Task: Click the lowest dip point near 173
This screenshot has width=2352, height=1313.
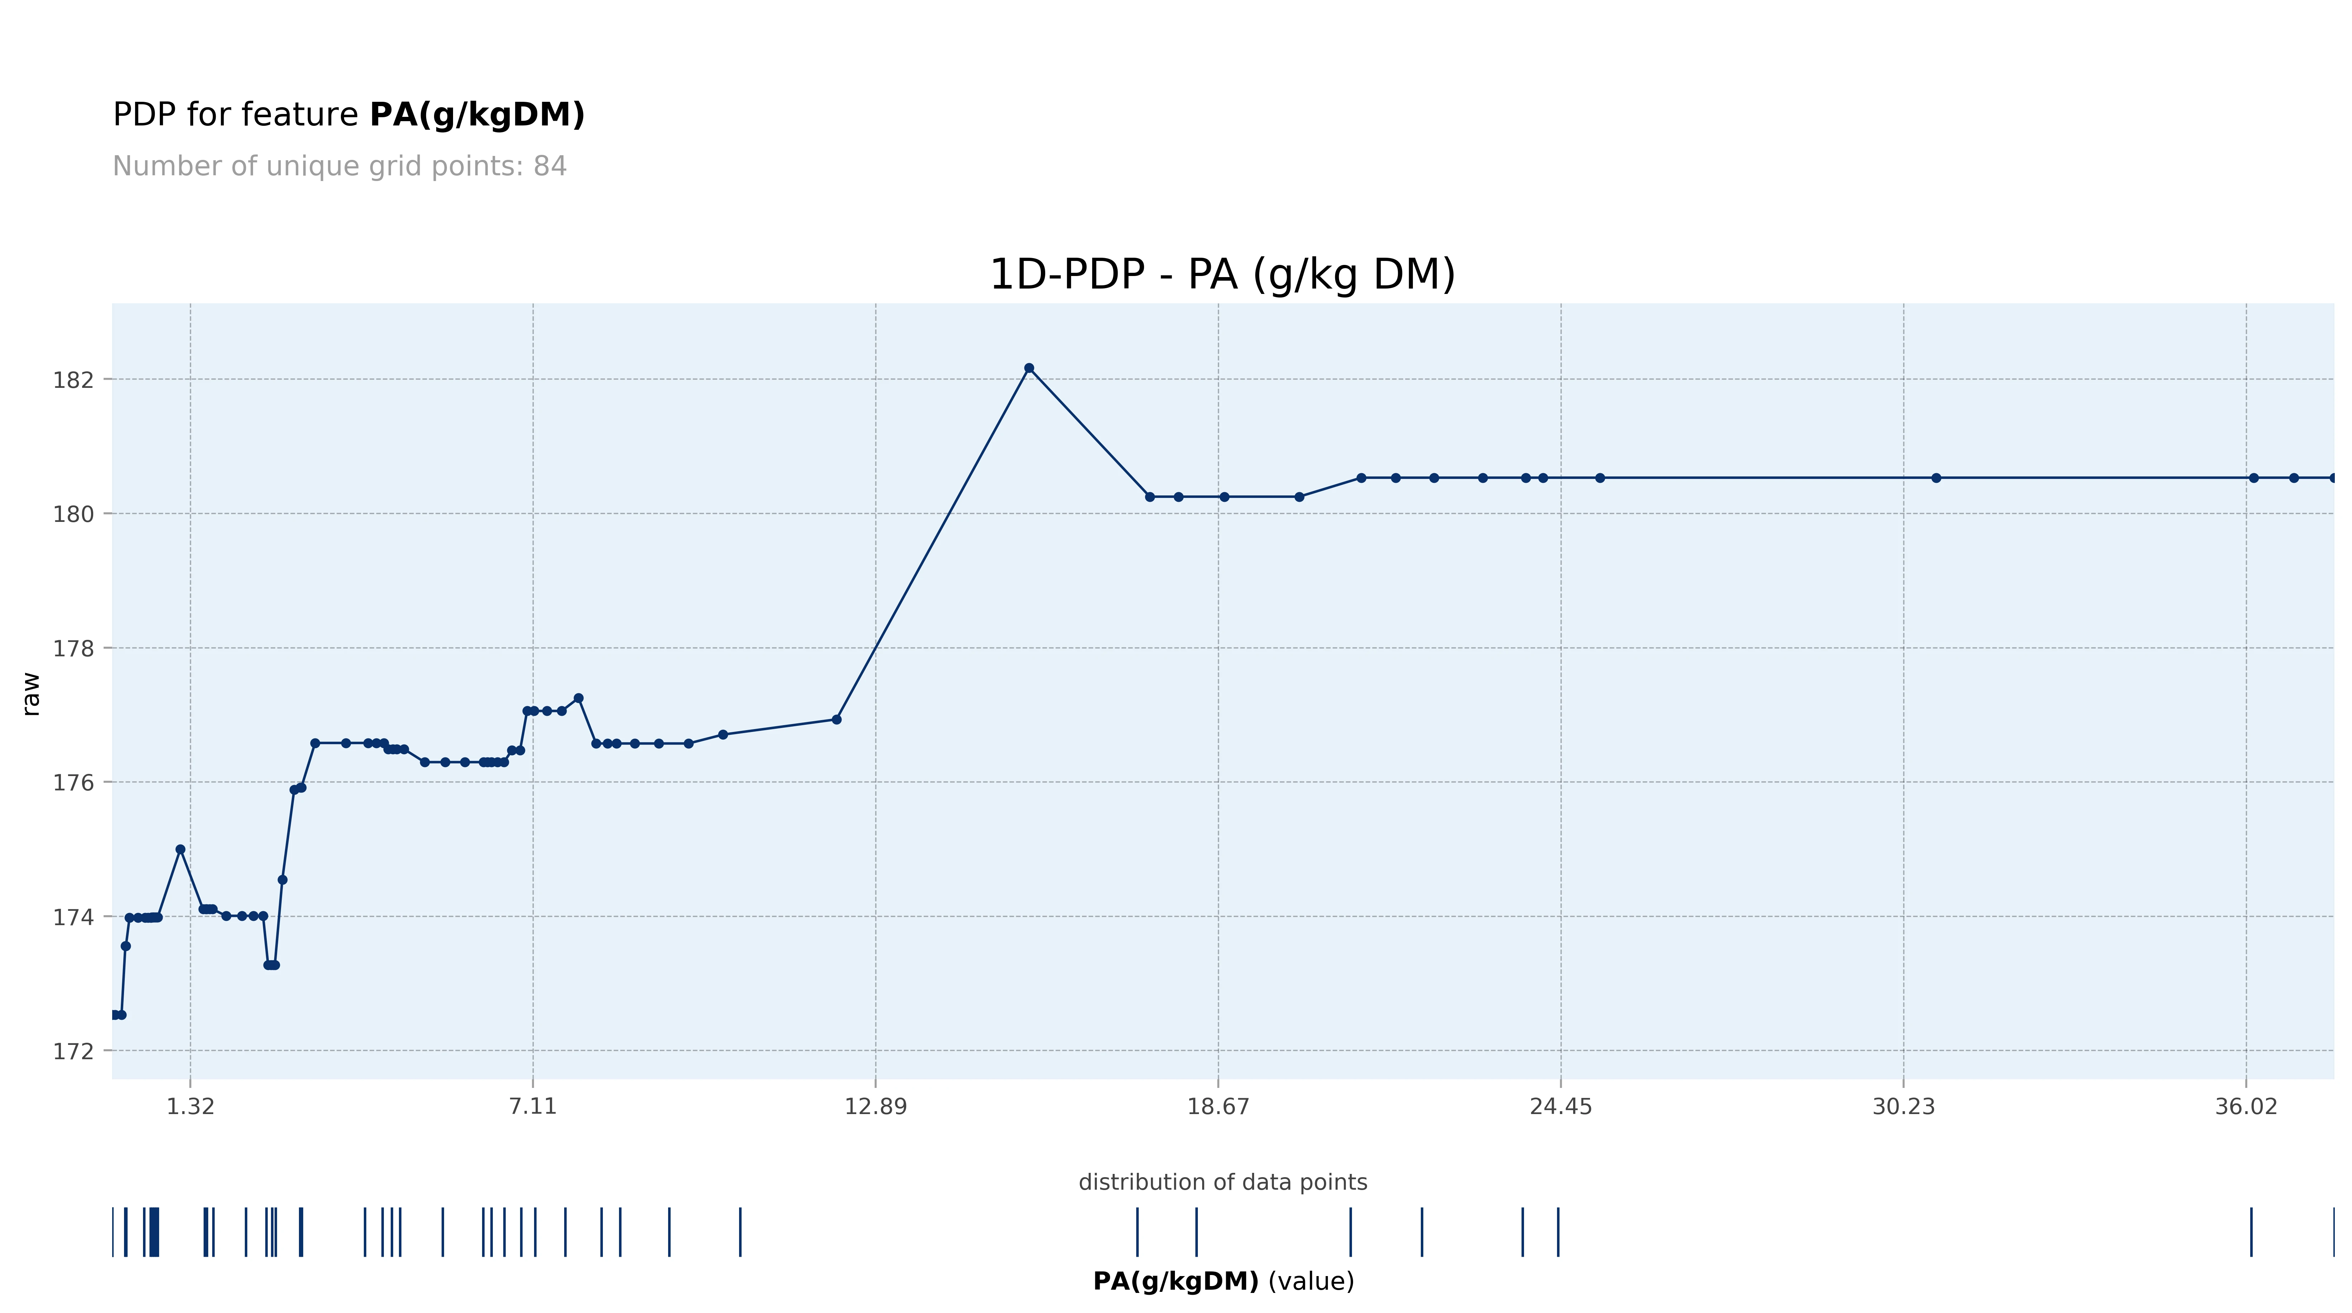Action: click(271, 965)
